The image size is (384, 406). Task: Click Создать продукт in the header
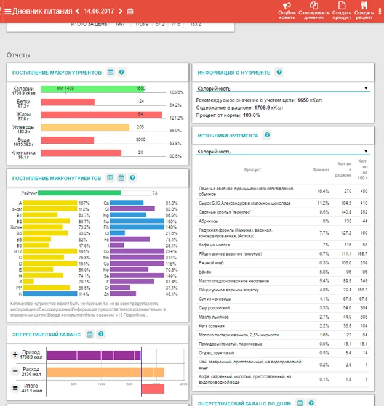coord(342,9)
